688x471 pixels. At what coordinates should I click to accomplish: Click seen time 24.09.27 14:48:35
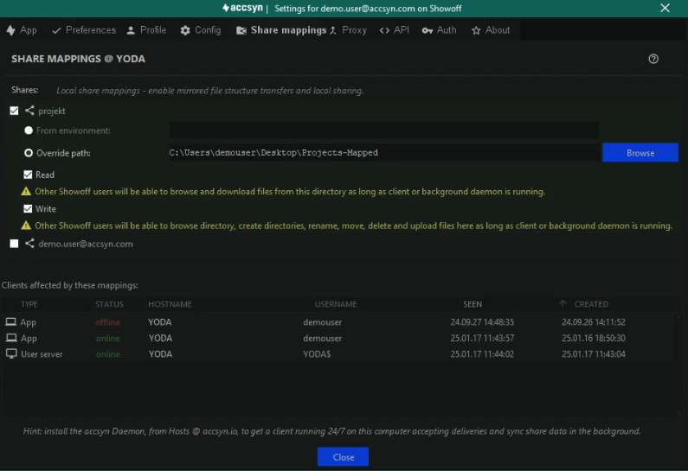482,322
